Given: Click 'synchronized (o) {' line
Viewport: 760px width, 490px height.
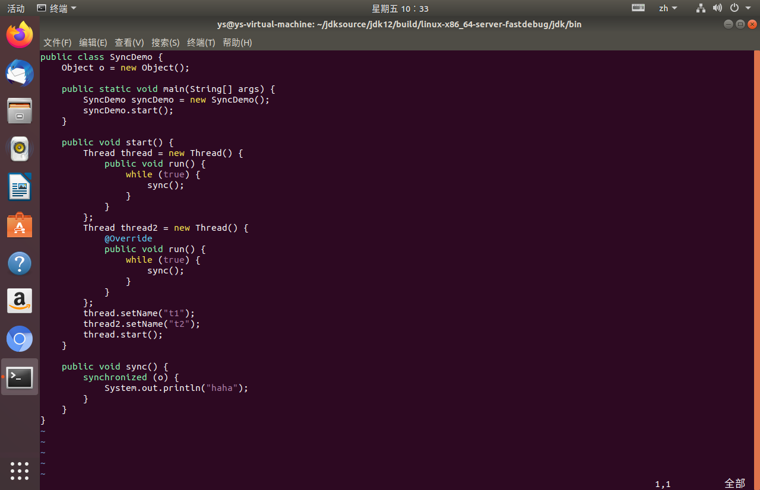Looking at the screenshot, I should [x=131, y=377].
